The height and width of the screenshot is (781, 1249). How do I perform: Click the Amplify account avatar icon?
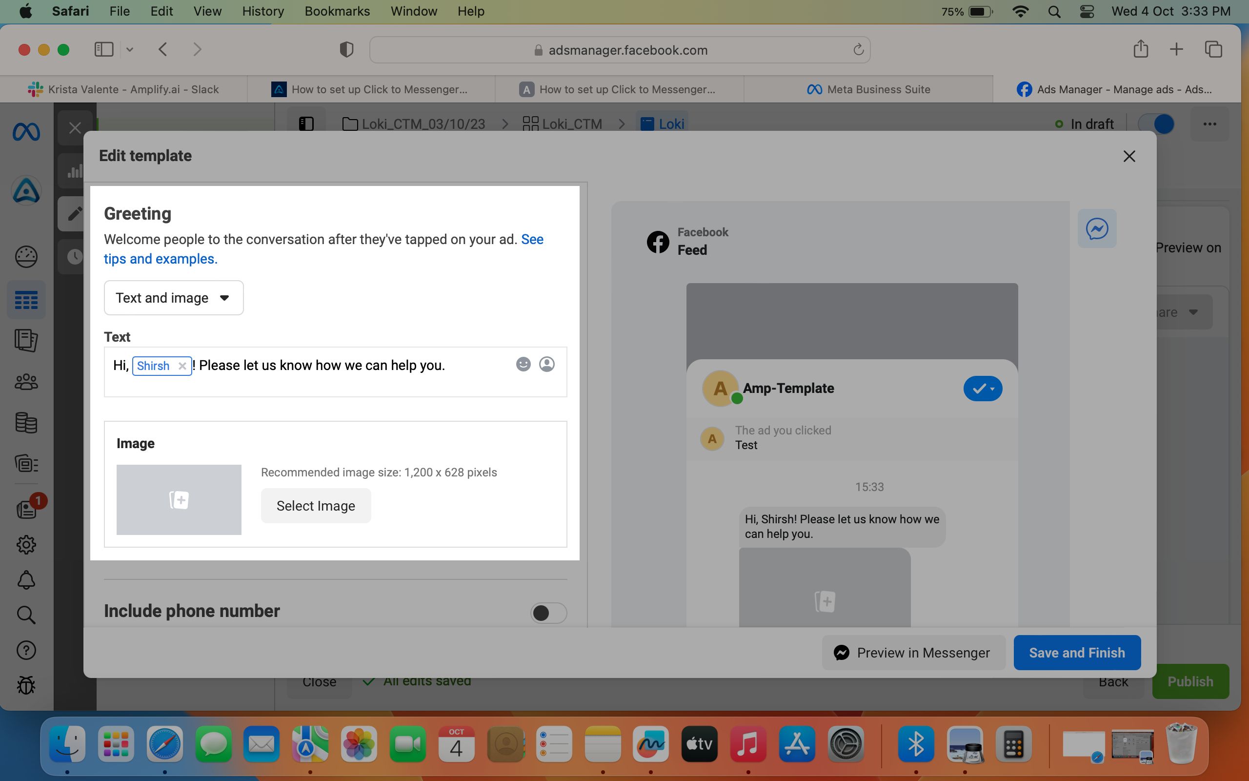click(x=26, y=190)
